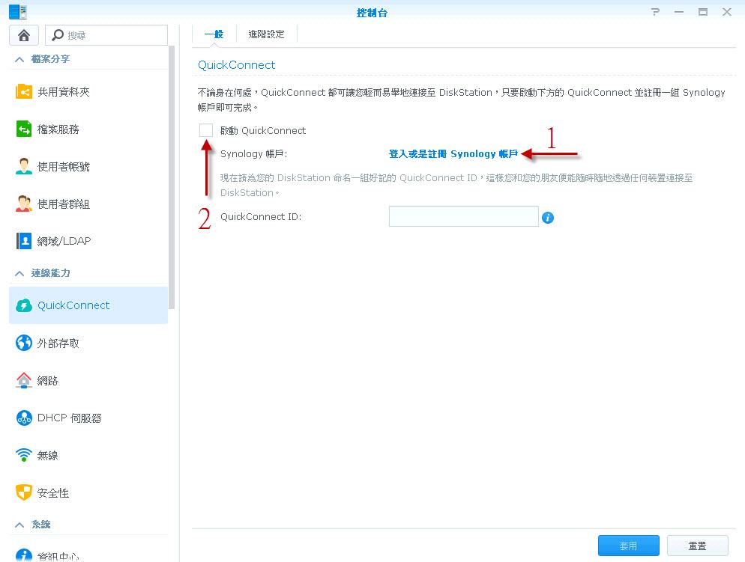Open the DHCP 伺服器 icon
This screenshot has height=562, width=745.
(24, 418)
